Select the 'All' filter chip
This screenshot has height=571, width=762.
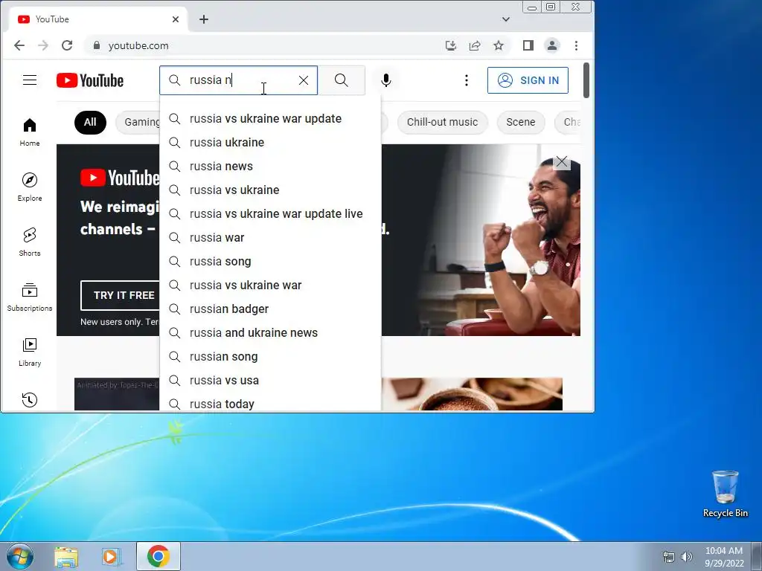90,123
